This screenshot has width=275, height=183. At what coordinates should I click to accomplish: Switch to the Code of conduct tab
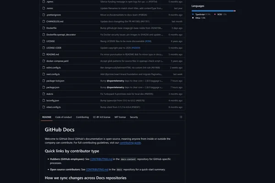click(x=64, y=117)
